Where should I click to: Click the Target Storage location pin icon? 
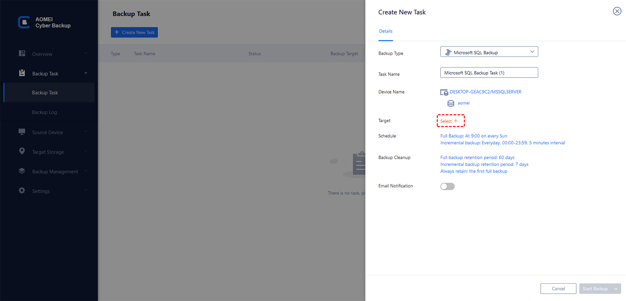[22, 151]
